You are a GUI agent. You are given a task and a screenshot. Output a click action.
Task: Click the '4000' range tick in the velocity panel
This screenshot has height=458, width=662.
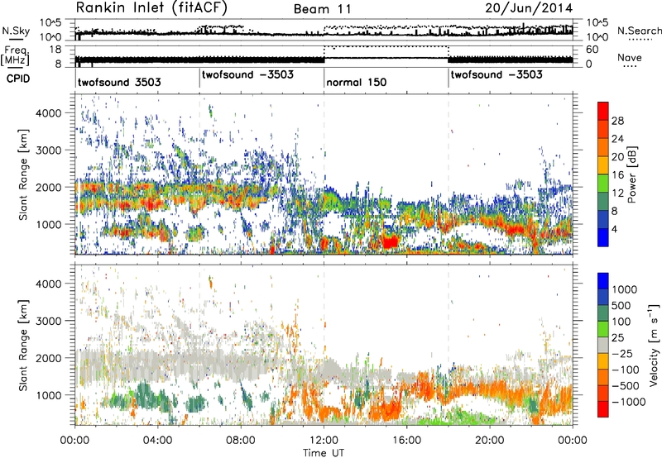pyautogui.click(x=48, y=284)
